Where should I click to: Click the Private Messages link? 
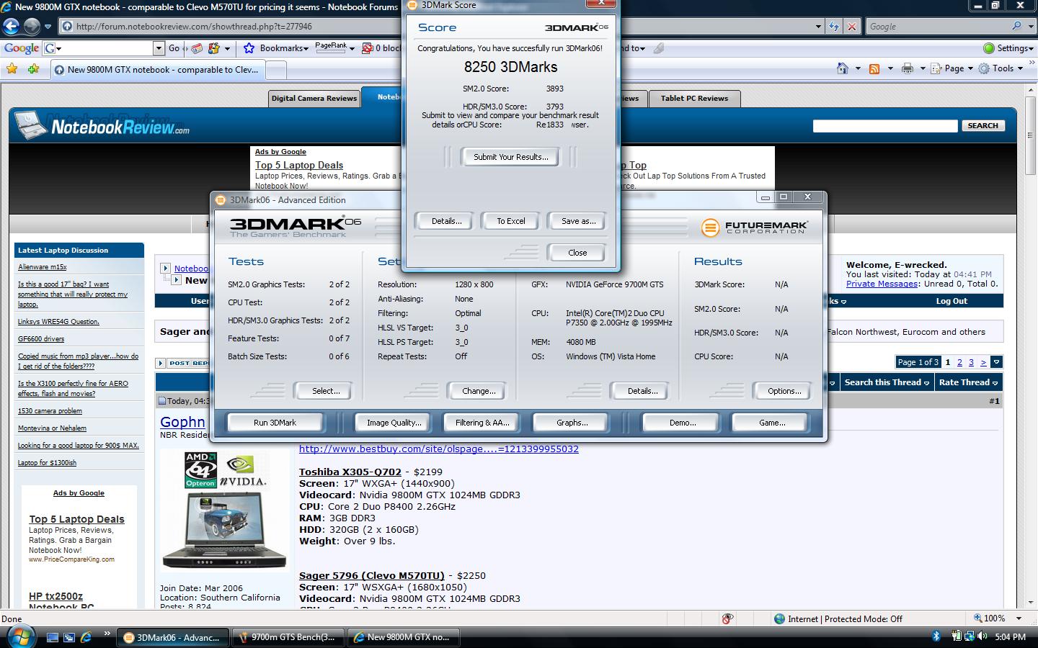(882, 284)
